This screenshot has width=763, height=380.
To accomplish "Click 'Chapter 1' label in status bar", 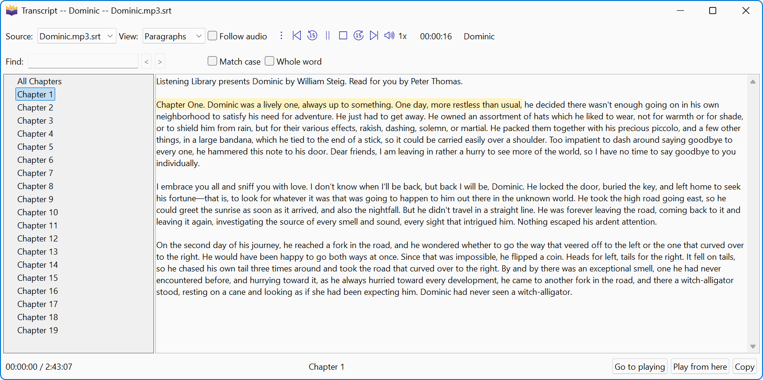I will tap(327, 367).
